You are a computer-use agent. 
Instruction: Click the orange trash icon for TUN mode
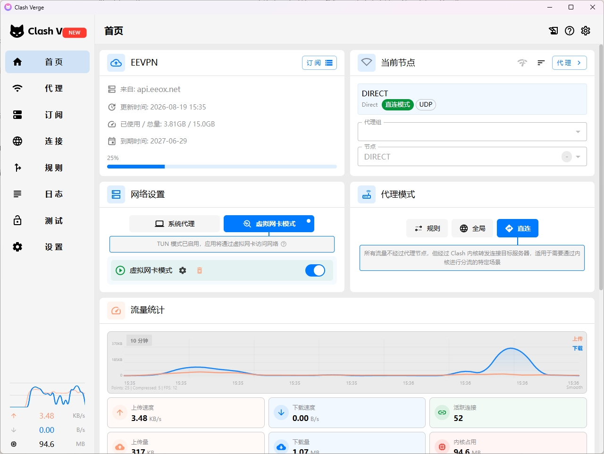tap(200, 270)
